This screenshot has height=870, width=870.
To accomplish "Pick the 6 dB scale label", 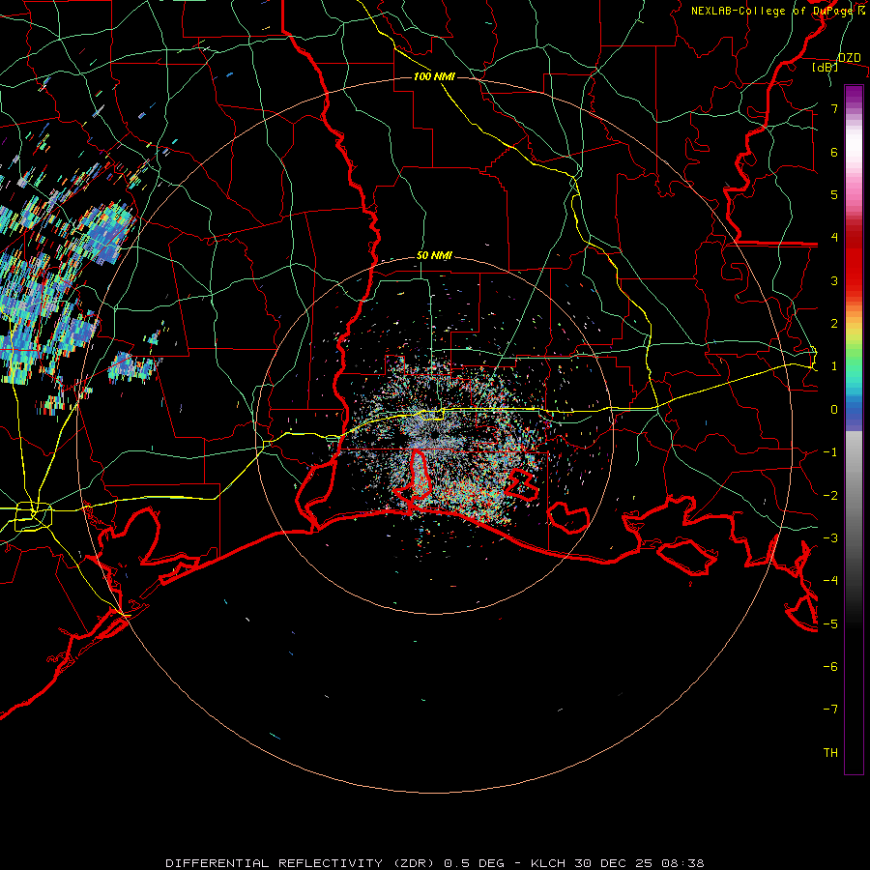I will click(834, 152).
